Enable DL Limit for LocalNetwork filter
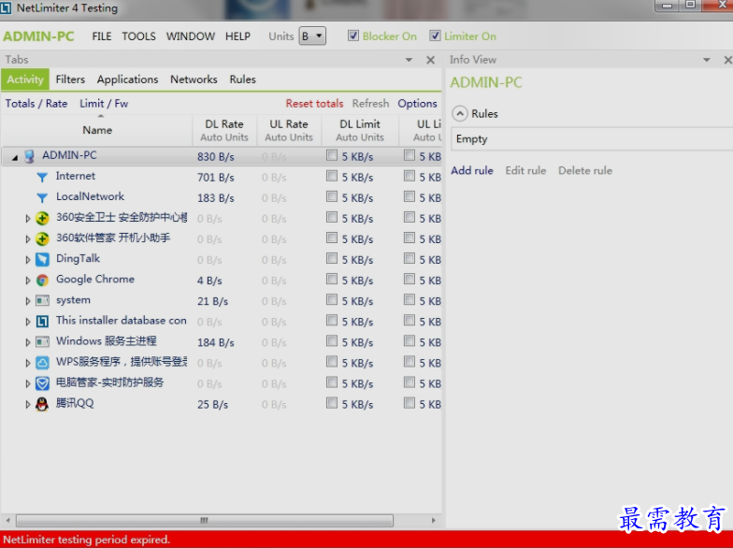 332,196
